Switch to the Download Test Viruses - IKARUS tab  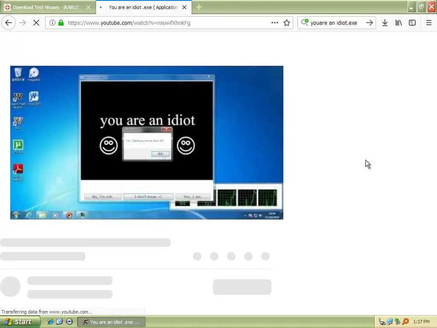tap(48, 7)
